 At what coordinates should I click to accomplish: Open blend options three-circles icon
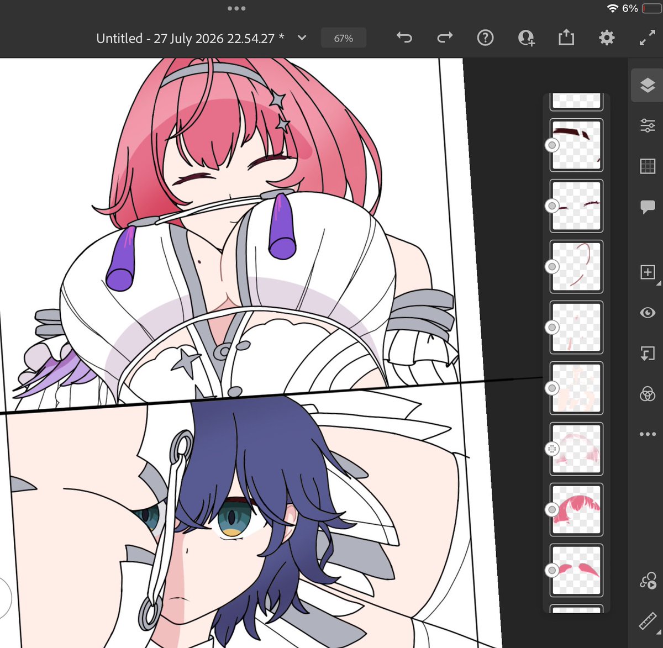[648, 394]
